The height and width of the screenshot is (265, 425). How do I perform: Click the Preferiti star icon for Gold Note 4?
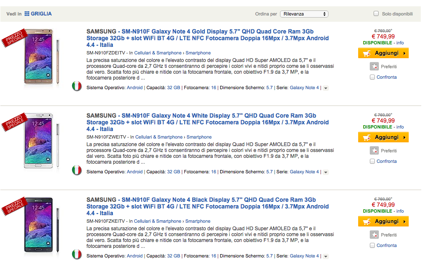pos(374,67)
